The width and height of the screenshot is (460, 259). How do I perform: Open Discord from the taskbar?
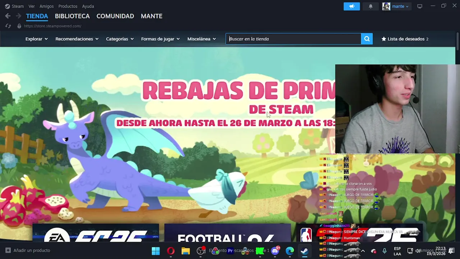[275, 251]
